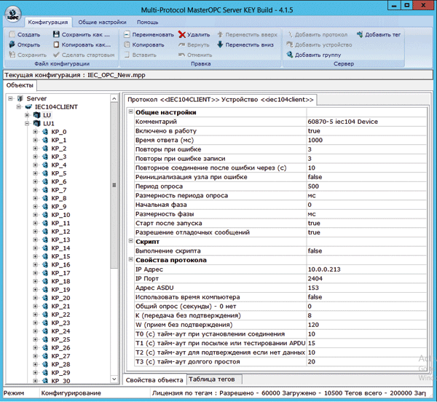Click the Копировать (Copy) icon in Правка
Viewport: 437px width, 402px height.
click(127, 44)
